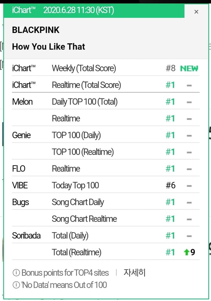
Task: Click the #6 rank for VIBE
Action: 171,186
